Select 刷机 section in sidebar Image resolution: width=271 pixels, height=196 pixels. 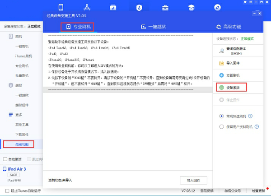[x=19, y=37]
